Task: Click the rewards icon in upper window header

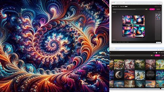Action: (x=156, y=6)
